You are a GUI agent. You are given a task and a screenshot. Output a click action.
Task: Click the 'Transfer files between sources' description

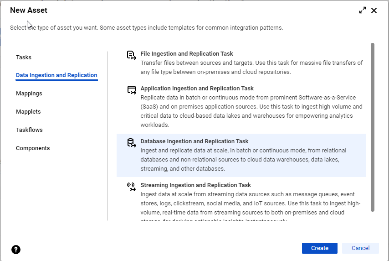pos(251,68)
